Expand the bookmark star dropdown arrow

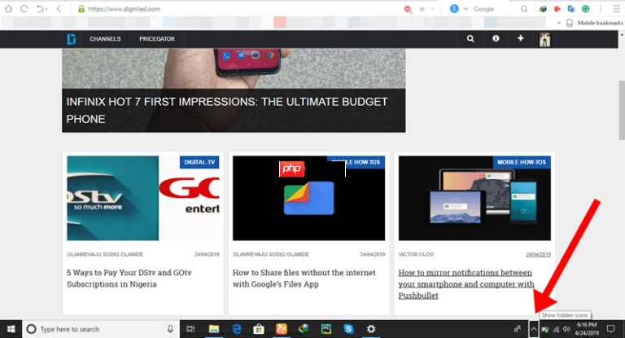432,9
